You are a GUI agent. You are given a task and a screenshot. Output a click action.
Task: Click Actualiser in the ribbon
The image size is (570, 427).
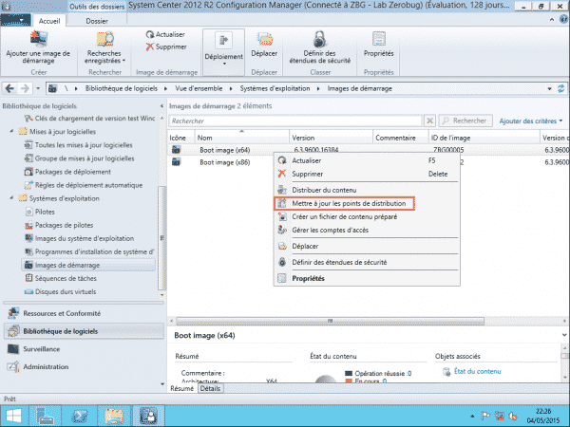(165, 34)
